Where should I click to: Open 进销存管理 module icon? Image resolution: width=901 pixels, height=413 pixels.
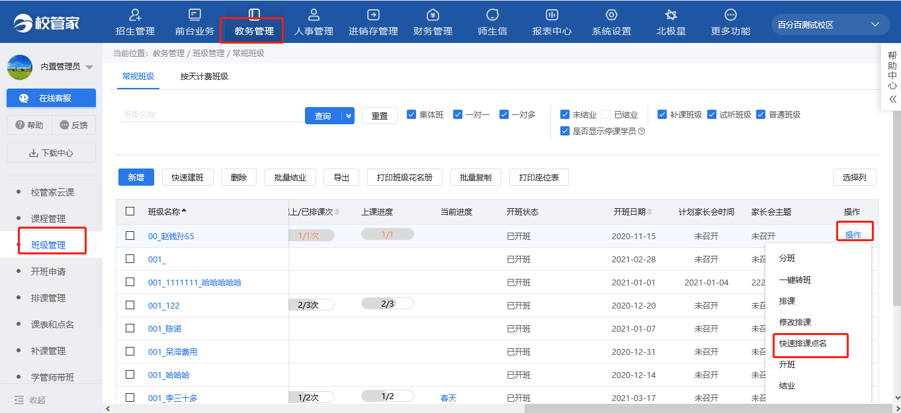373,15
